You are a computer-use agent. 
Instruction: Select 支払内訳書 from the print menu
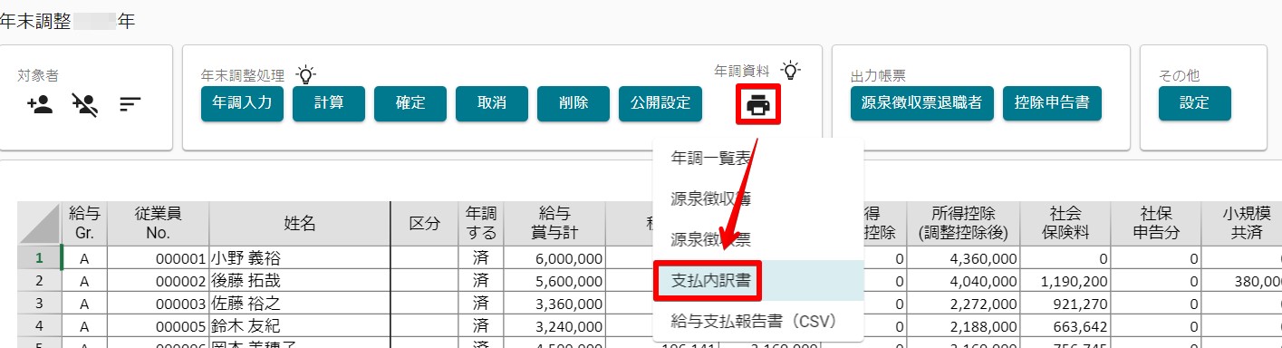tap(709, 280)
